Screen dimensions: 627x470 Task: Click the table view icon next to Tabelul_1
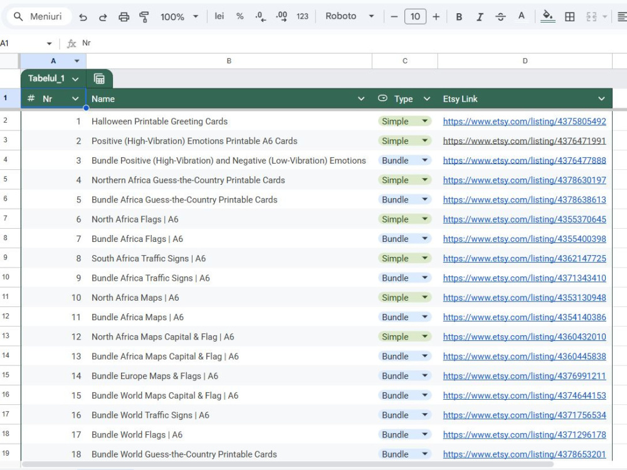[99, 79]
